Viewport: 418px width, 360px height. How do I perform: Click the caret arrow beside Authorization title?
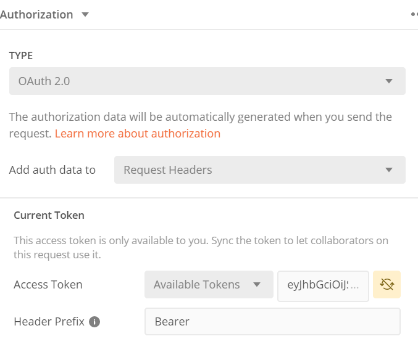[x=85, y=14]
